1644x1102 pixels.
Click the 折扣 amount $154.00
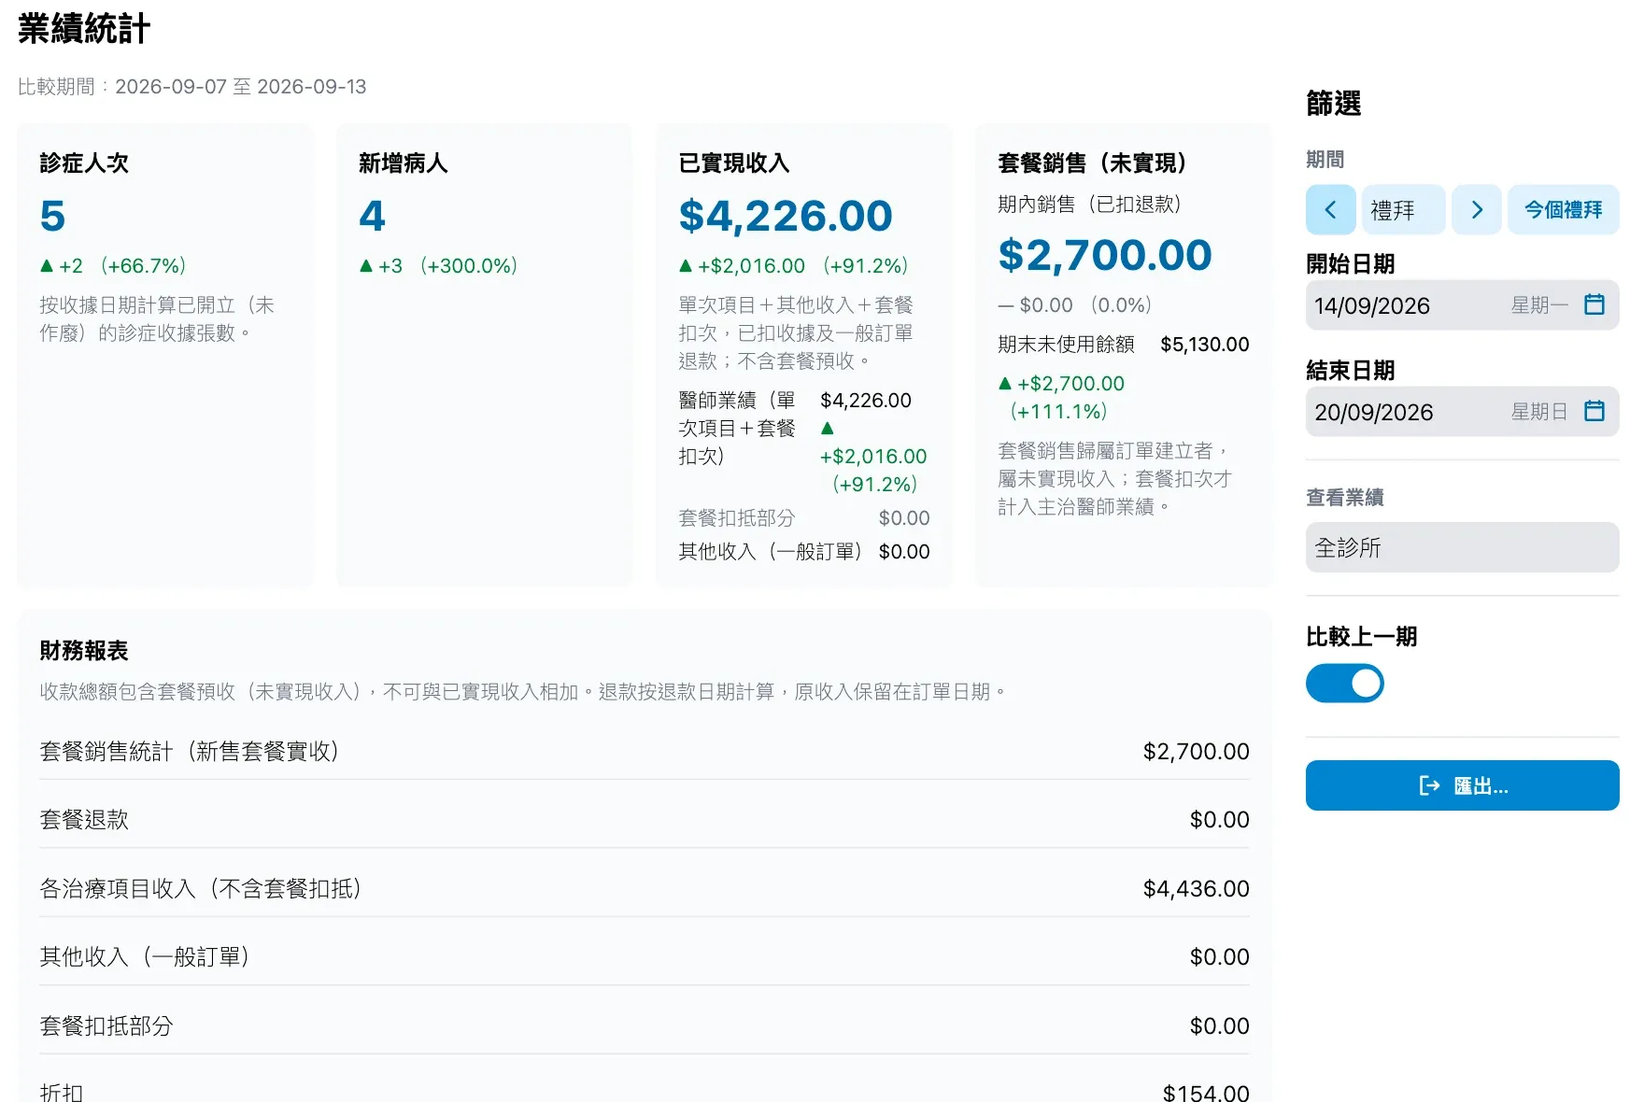pyautogui.click(x=1206, y=1093)
